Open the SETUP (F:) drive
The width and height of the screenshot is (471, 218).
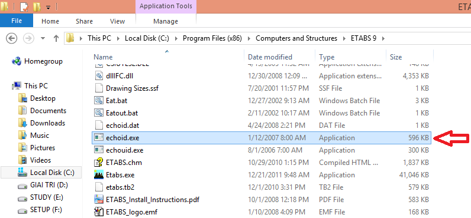coord(46,210)
